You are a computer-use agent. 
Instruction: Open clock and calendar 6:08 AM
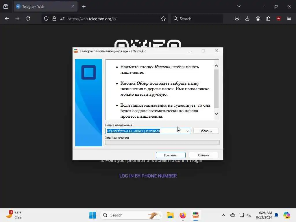(264, 215)
